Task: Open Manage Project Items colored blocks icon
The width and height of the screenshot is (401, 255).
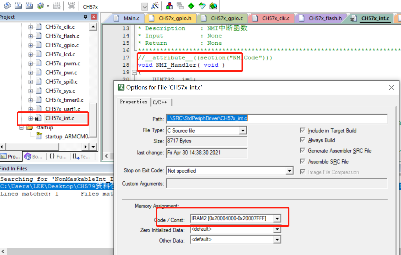Action: (x=169, y=6)
